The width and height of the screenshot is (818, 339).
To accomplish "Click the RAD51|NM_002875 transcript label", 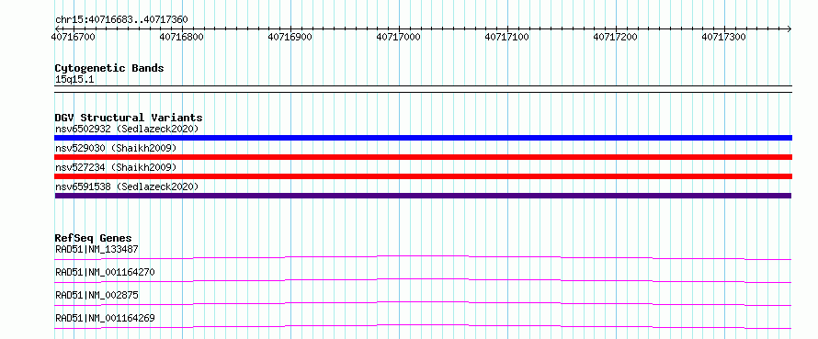I will pyautogui.click(x=97, y=295).
